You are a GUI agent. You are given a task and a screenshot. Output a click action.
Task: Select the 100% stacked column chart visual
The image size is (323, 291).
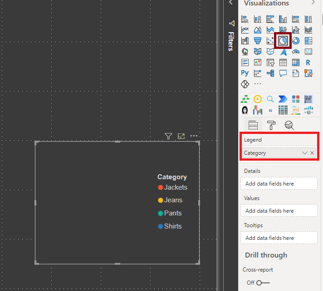pos(308,19)
